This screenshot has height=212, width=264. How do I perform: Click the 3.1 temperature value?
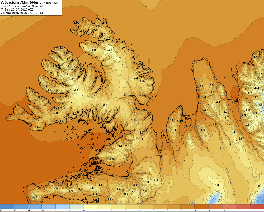[x=201, y=86]
